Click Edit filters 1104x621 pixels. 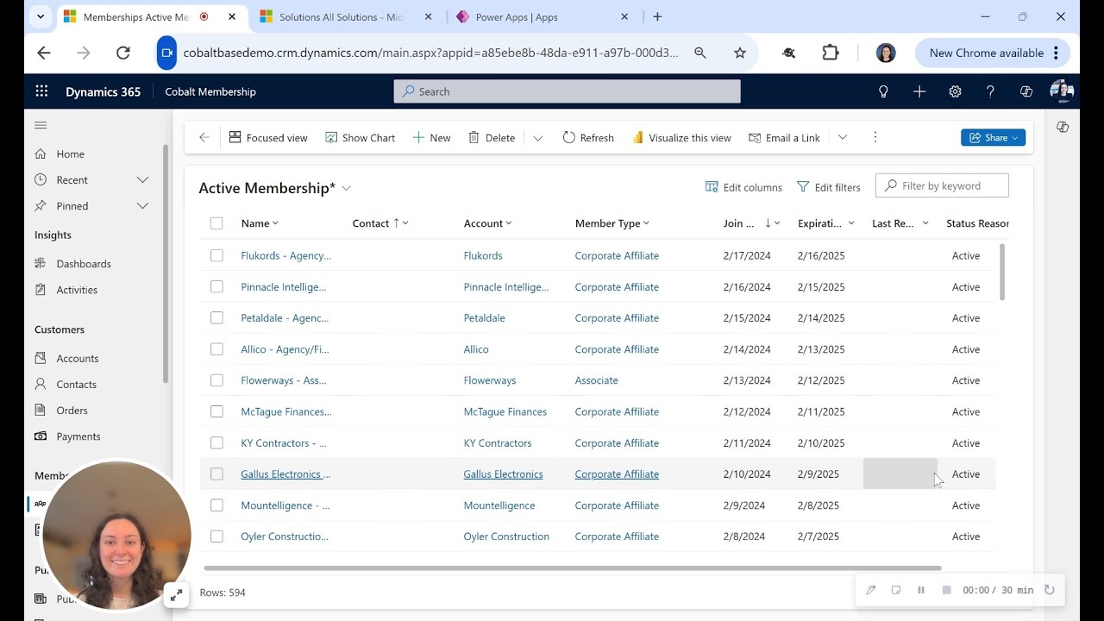click(828, 187)
